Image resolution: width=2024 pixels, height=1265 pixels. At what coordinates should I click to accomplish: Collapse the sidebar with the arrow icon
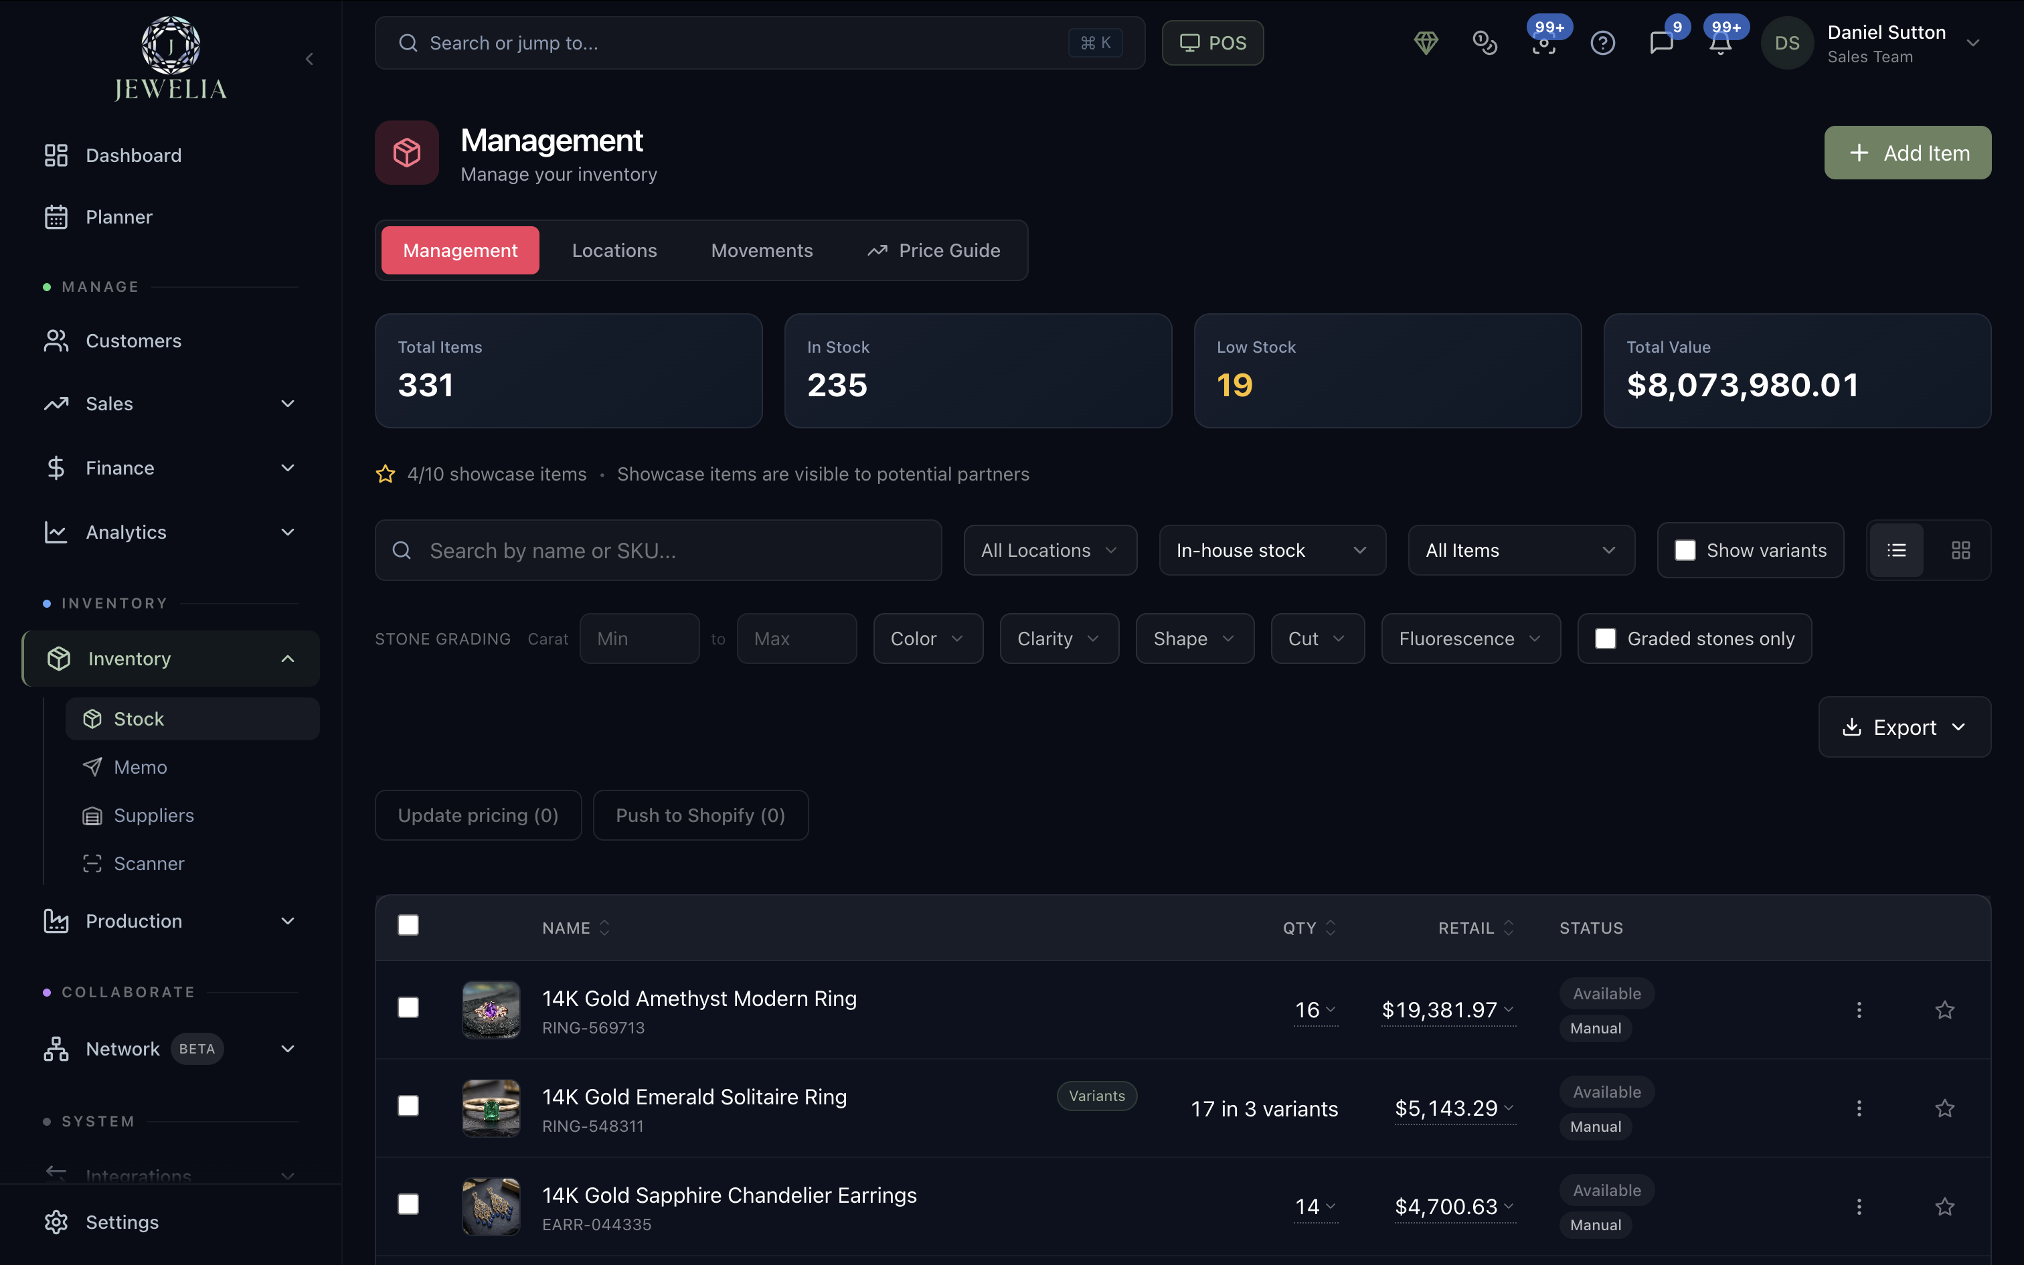pos(309,59)
